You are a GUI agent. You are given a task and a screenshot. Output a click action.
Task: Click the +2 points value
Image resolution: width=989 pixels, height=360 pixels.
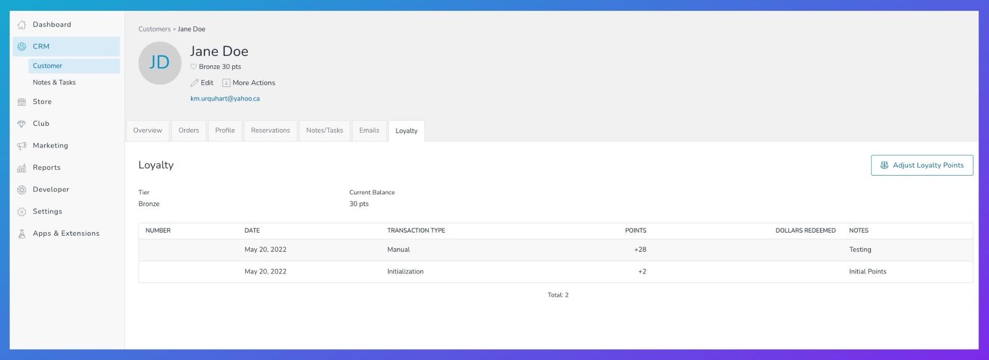[642, 271]
